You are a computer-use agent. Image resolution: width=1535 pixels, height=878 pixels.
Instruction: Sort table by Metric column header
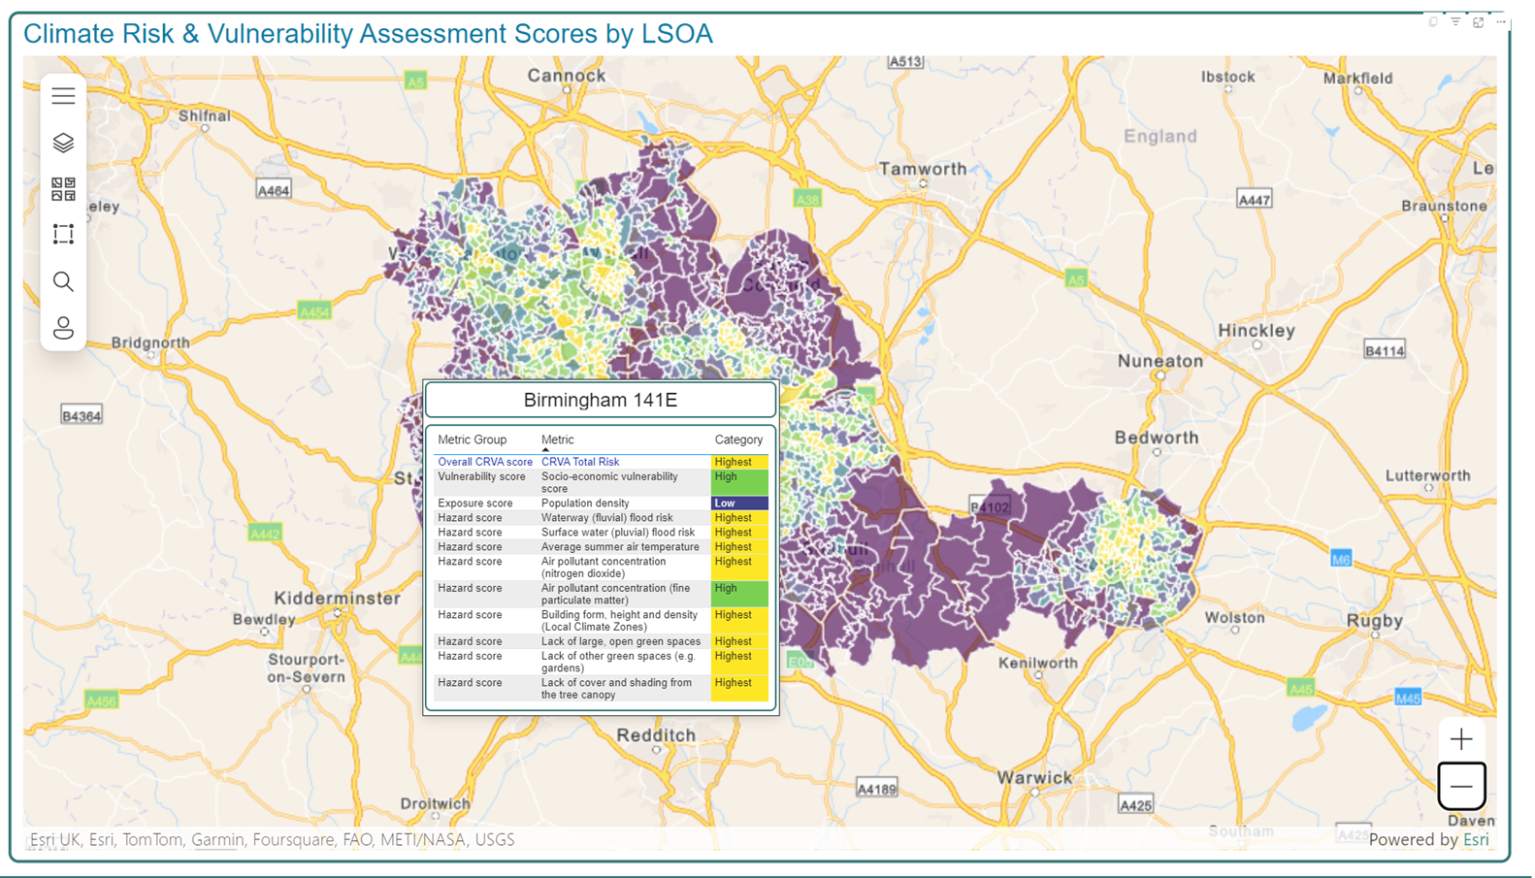(558, 439)
